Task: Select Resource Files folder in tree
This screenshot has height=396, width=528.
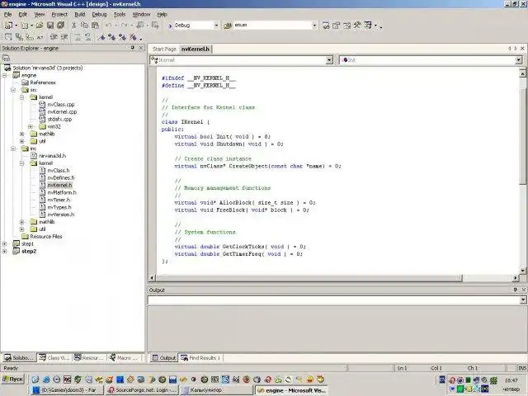Action: [x=46, y=237]
